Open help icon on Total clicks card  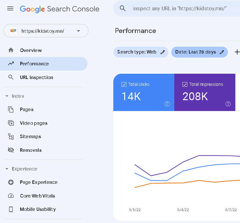[x=167, y=104]
